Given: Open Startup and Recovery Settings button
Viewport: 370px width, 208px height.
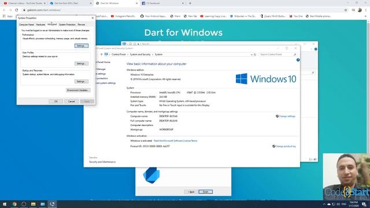Looking at the screenshot, I should coord(82,81).
